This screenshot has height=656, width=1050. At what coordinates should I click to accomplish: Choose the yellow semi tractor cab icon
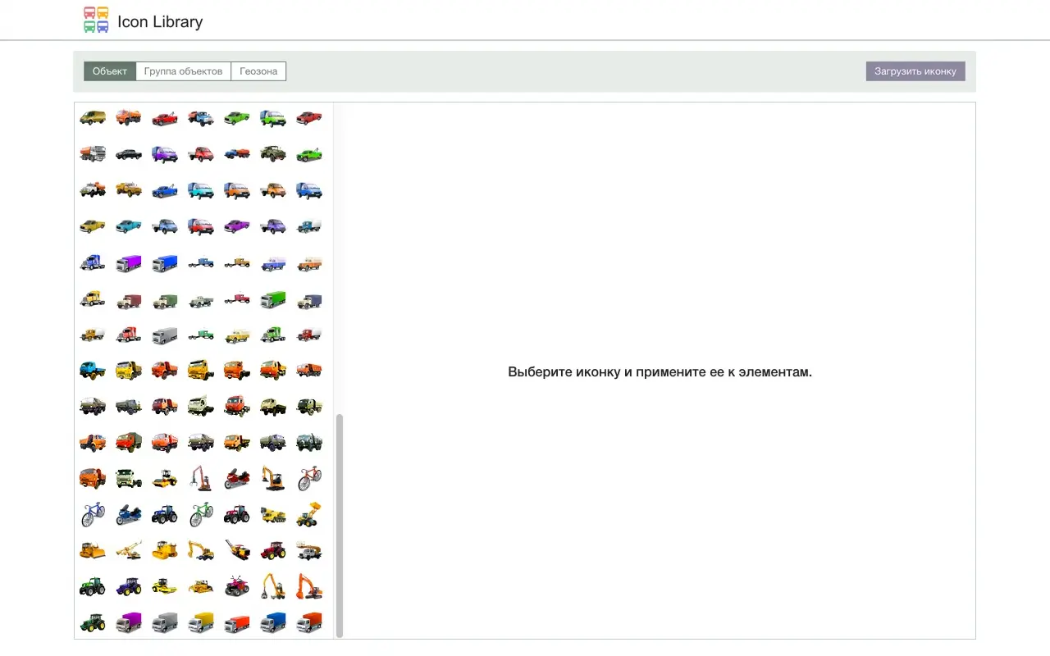point(93,299)
